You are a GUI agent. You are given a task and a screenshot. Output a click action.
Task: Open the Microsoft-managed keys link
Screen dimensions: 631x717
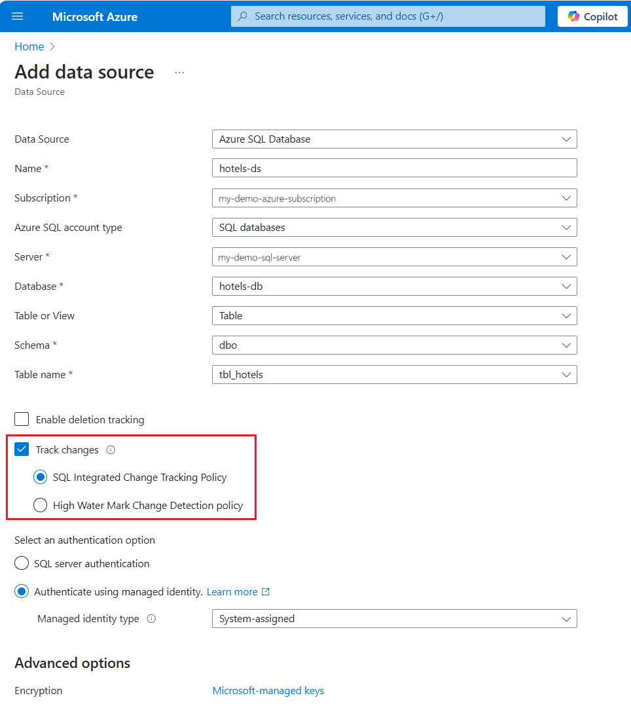[x=268, y=690]
